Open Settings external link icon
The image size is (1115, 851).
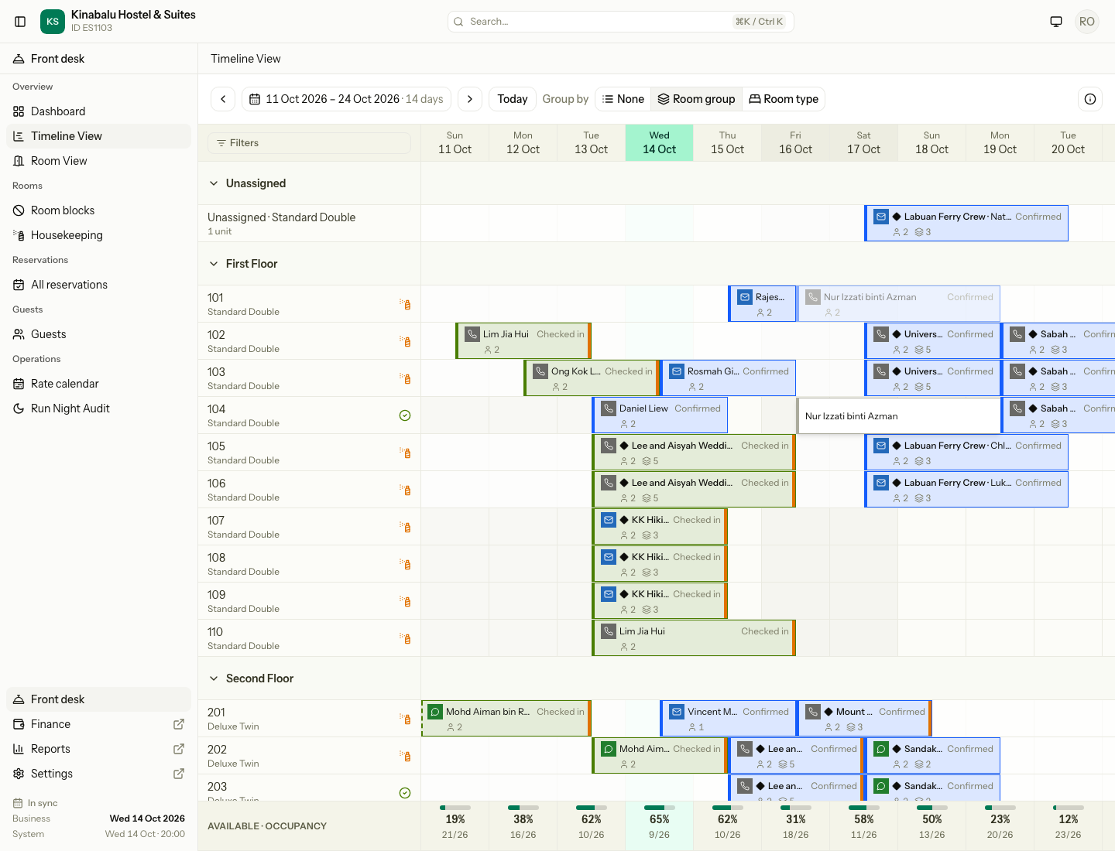pos(179,774)
